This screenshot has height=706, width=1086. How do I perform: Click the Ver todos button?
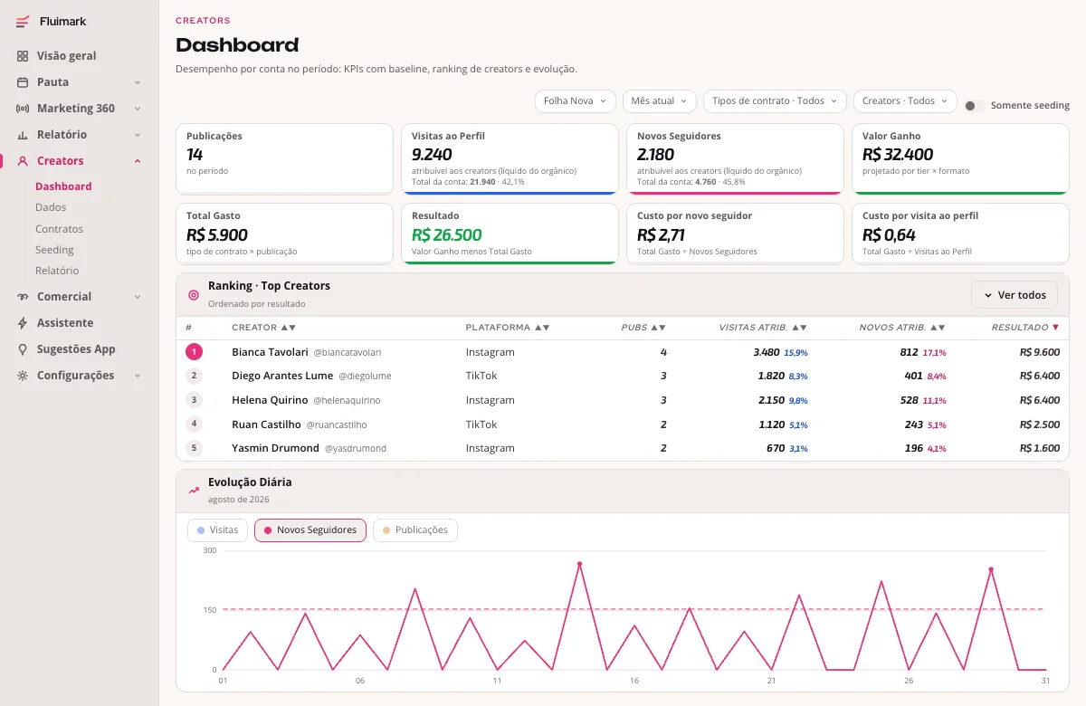[1014, 295]
